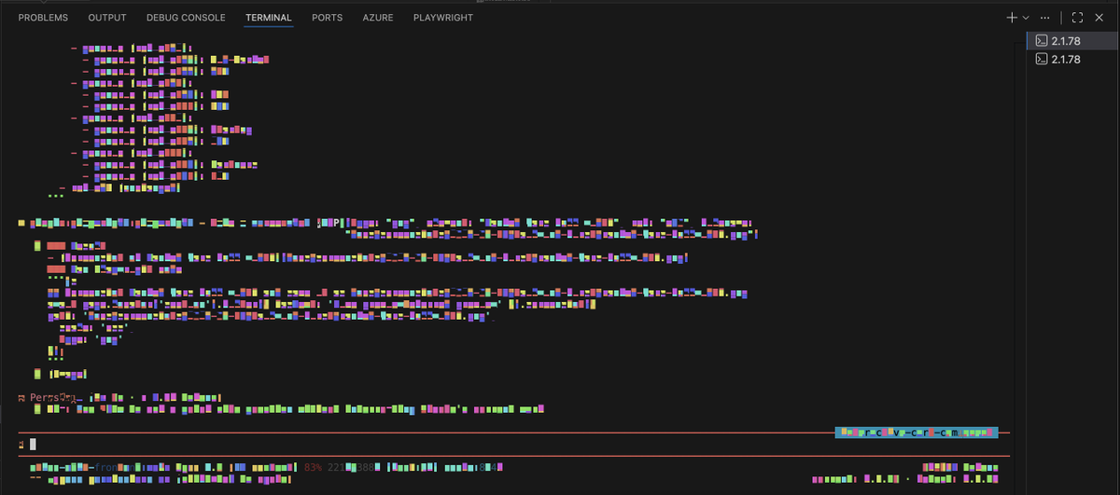Click the 83% usage indicator in status line
The width and height of the screenshot is (1120, 495).
[x=315, y=467]
